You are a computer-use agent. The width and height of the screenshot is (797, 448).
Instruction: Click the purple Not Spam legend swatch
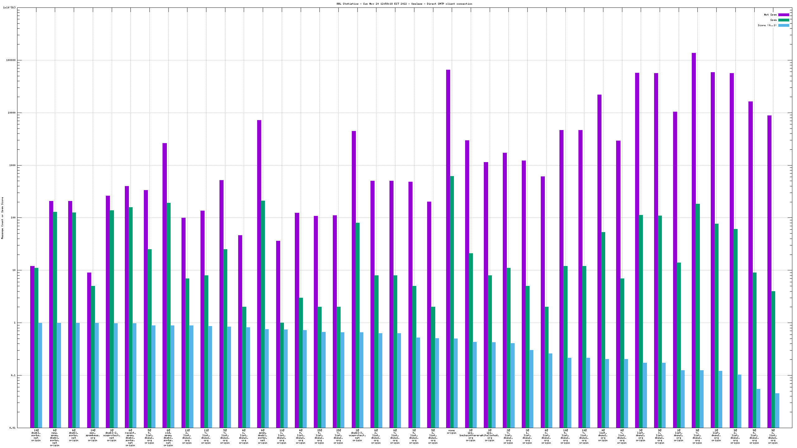[783, 15]
